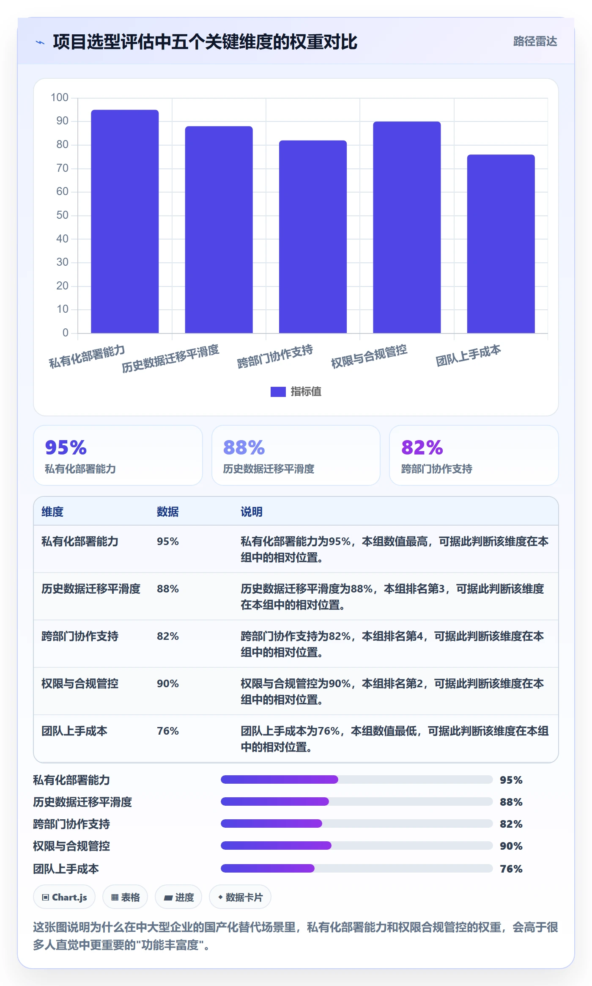Select the 进度 tag chip
The width and height of the screenshot is (592, 986).
(x=178, y=897)
